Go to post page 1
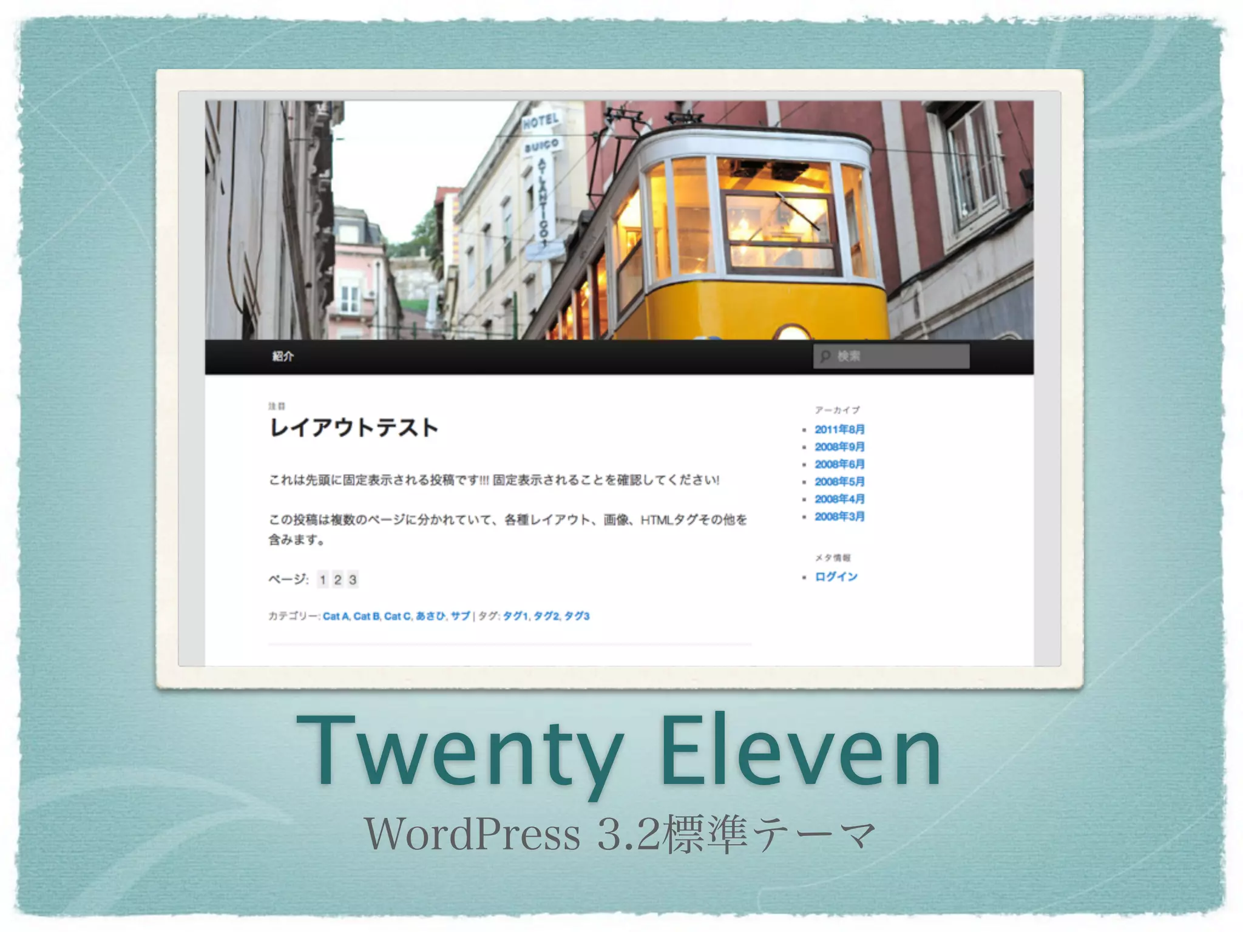The width and height of the screenshot is (1243, 932). pos(323,579)
